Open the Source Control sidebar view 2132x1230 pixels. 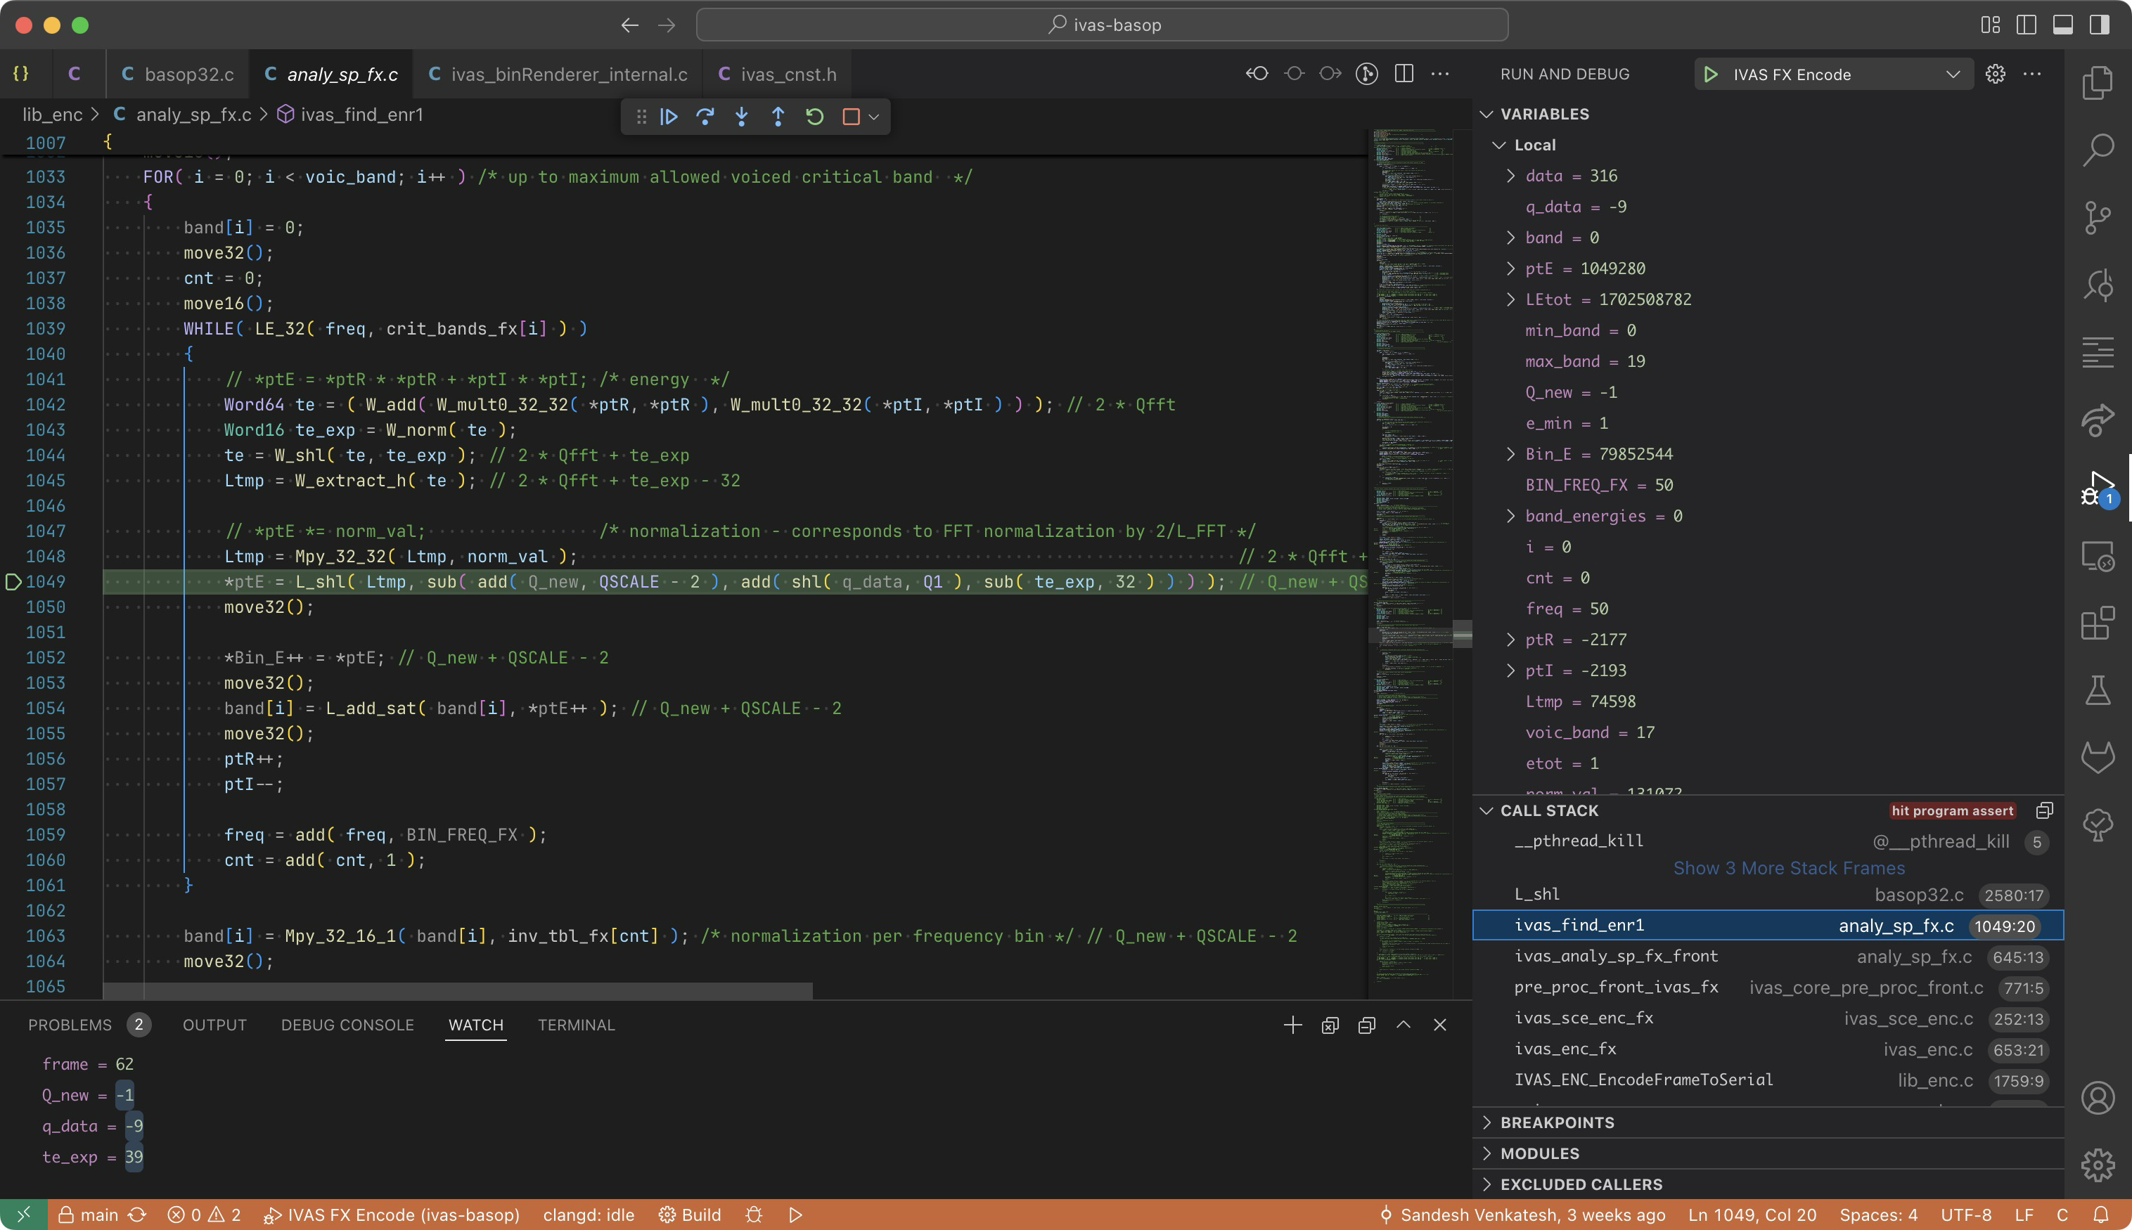[x=2098, y=217]
